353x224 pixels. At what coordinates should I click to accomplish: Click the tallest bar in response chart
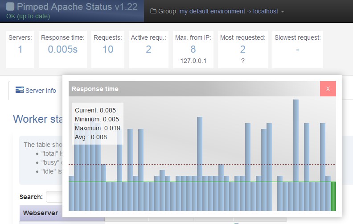click(296, 155)
